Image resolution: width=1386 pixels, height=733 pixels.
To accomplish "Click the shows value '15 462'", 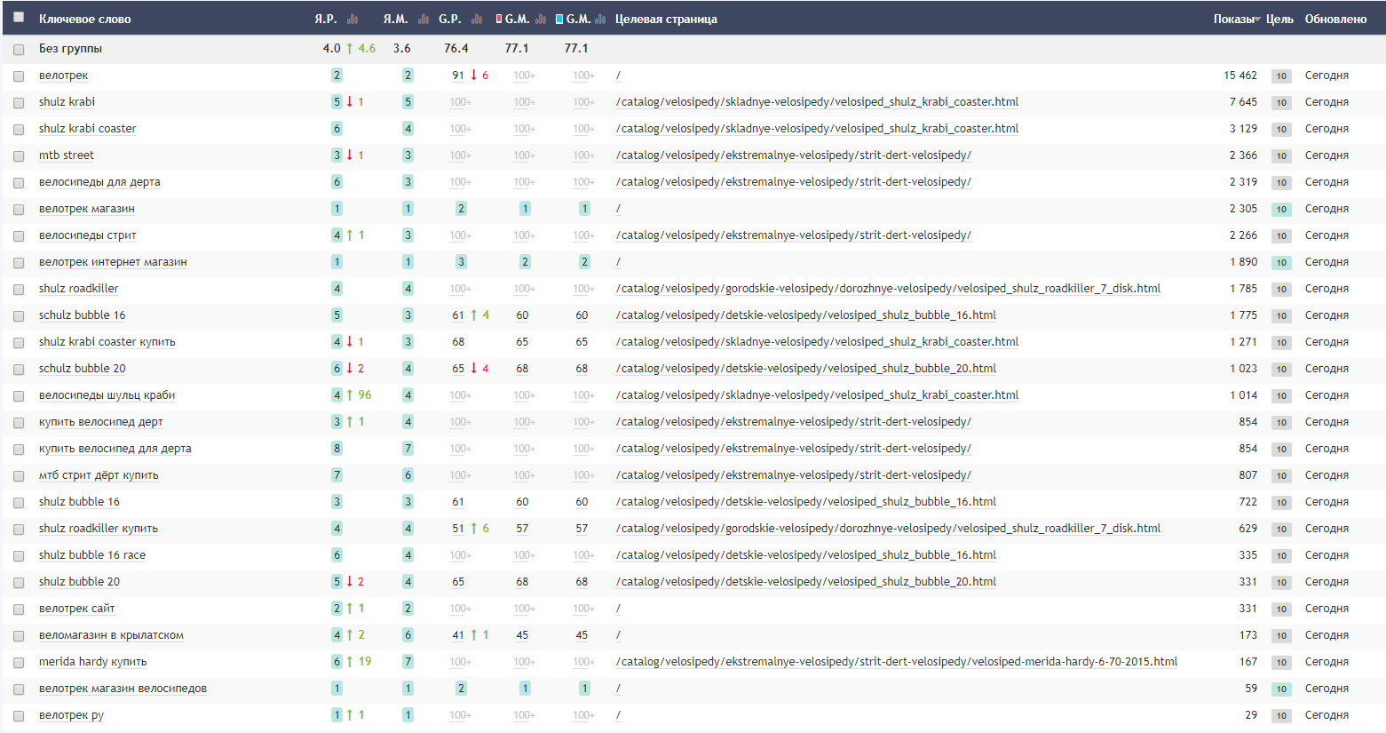I will pos(1240,76).
